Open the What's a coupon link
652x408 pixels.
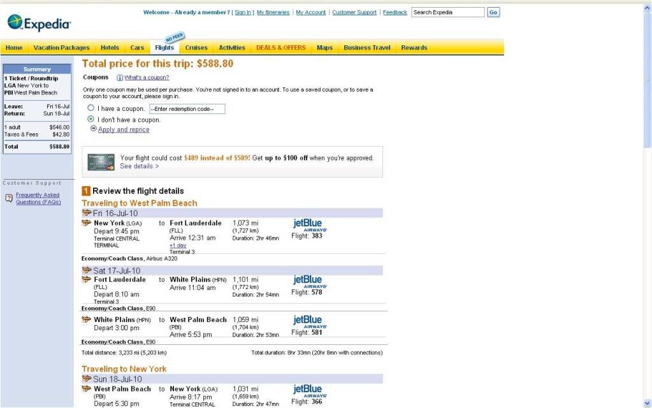147,78
